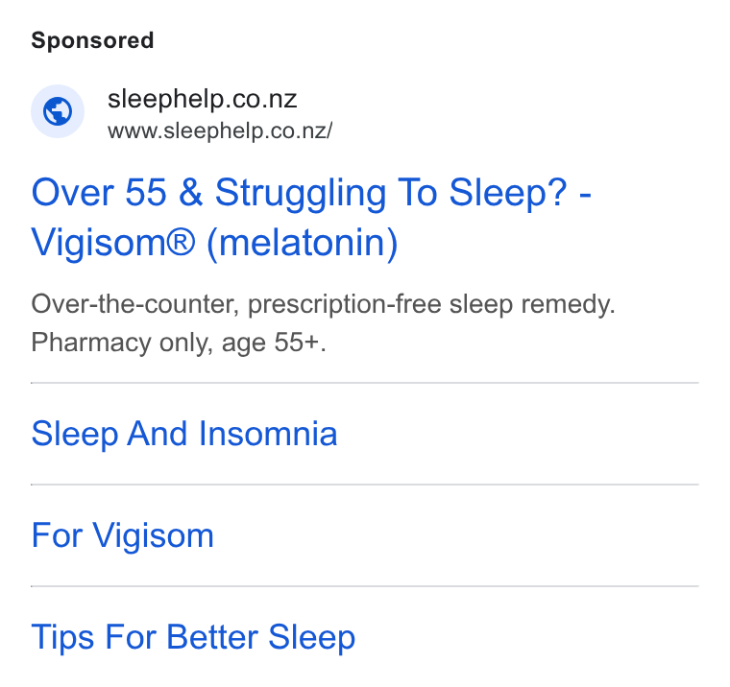Click the word 'Insomnia' in the first sitelink
The width and height of the screenshot is (730, 687).
click(x=268, y=434)
